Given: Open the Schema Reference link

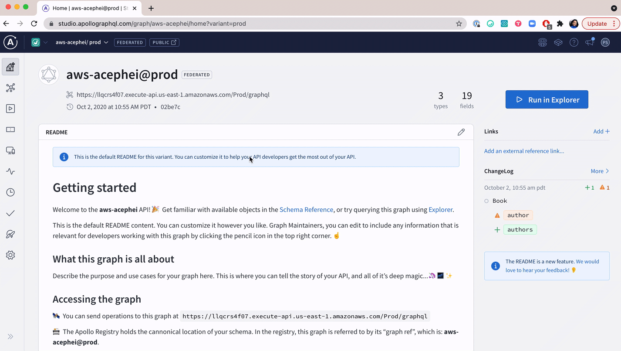Looking at the screenshot, I should tap(306, 209).
